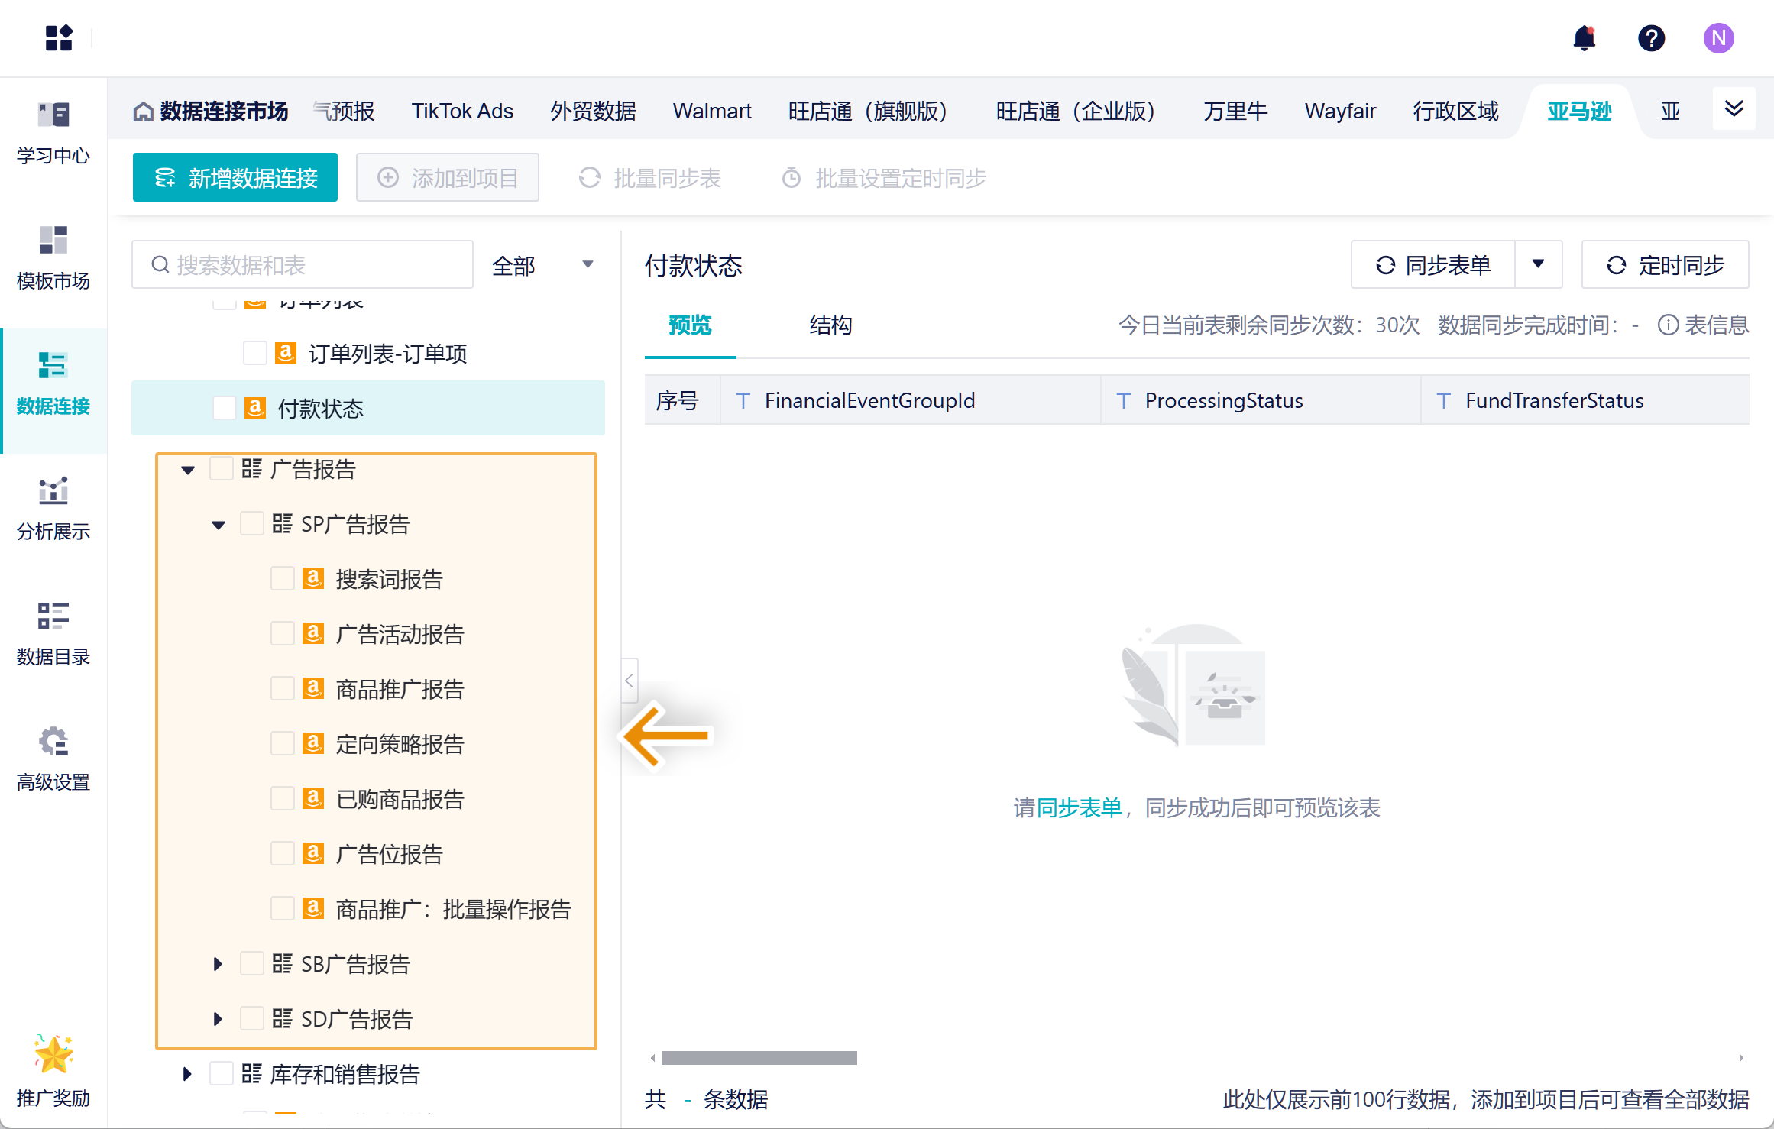The width and height of the screenshot is (1774, 1129).
Task: Click the horizontal scrollbar thumb
Action: click(759, 1058)
